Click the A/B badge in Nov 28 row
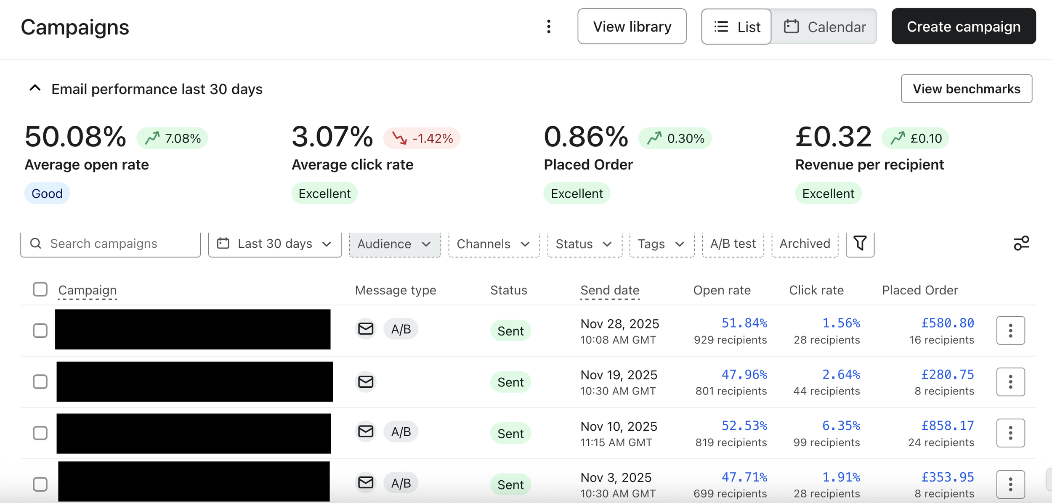The width and height of the screenshot is (1052, 503). pyautogui.click(x=401, y=329)
